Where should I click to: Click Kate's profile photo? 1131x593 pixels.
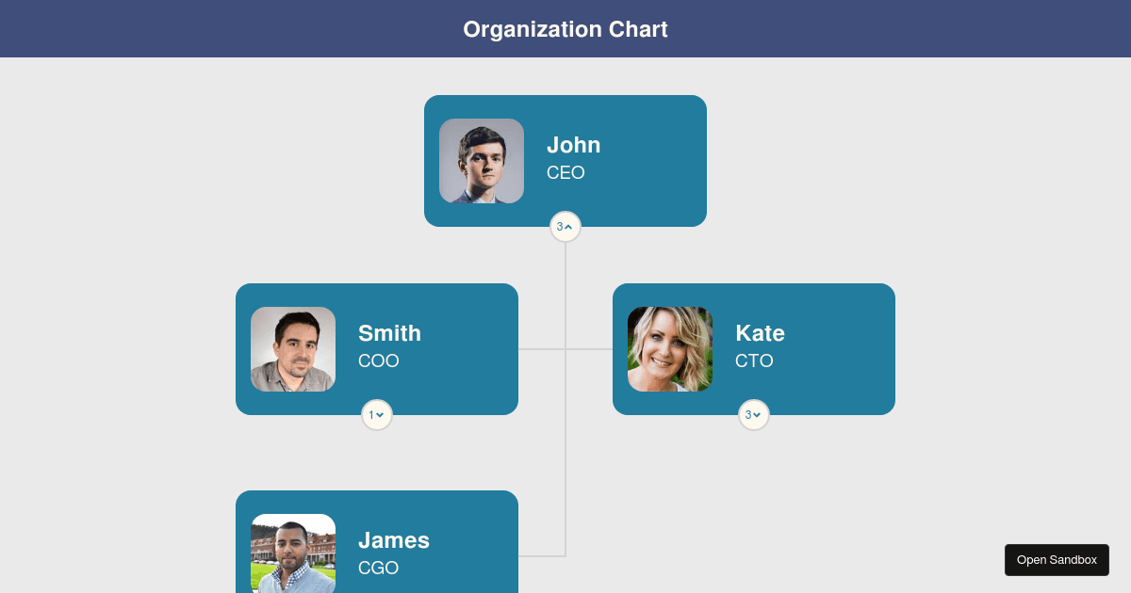coord(669,348)
